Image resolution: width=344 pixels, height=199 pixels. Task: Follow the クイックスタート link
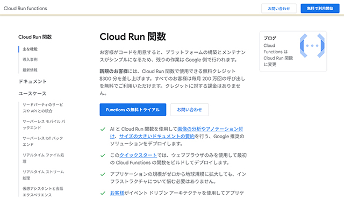[138, 155]
